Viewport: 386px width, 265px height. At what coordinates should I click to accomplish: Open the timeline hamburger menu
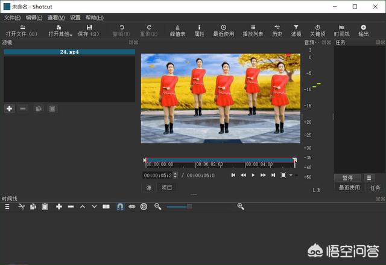[7, 206]
